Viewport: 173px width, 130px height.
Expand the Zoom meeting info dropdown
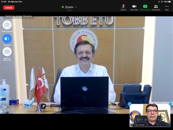pos(76,7)
